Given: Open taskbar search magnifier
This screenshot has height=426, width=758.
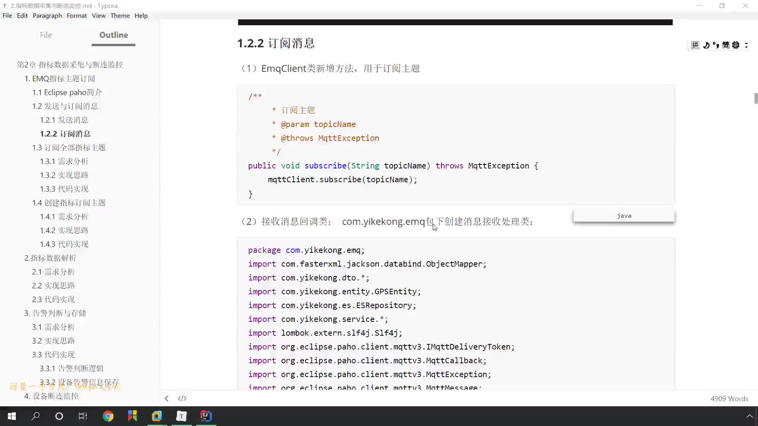Looking at the screenshot, I should click(36, 416).
